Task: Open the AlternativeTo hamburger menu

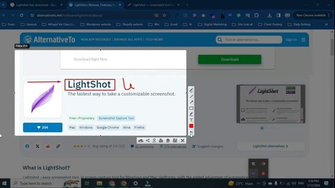Action: click(303, 40)
